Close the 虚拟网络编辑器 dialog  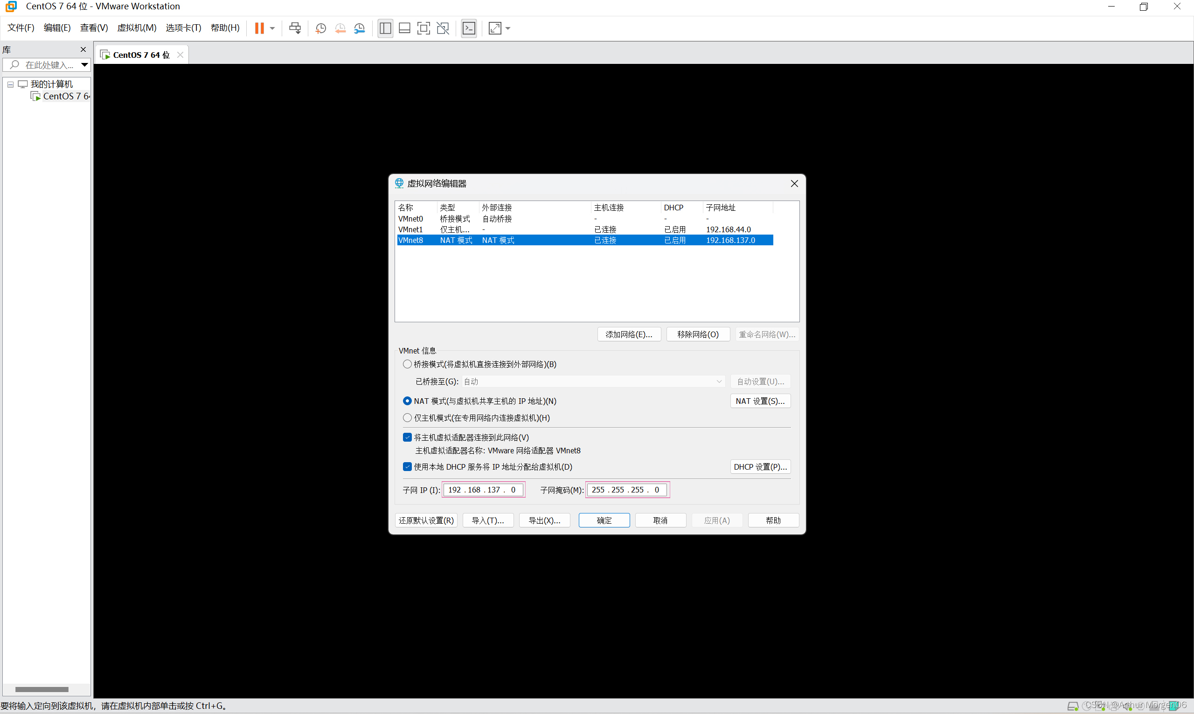pos(794,183)
